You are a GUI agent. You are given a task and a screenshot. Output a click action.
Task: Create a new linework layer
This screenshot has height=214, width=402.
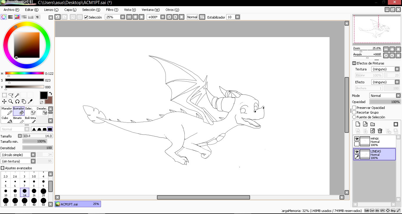365,124
